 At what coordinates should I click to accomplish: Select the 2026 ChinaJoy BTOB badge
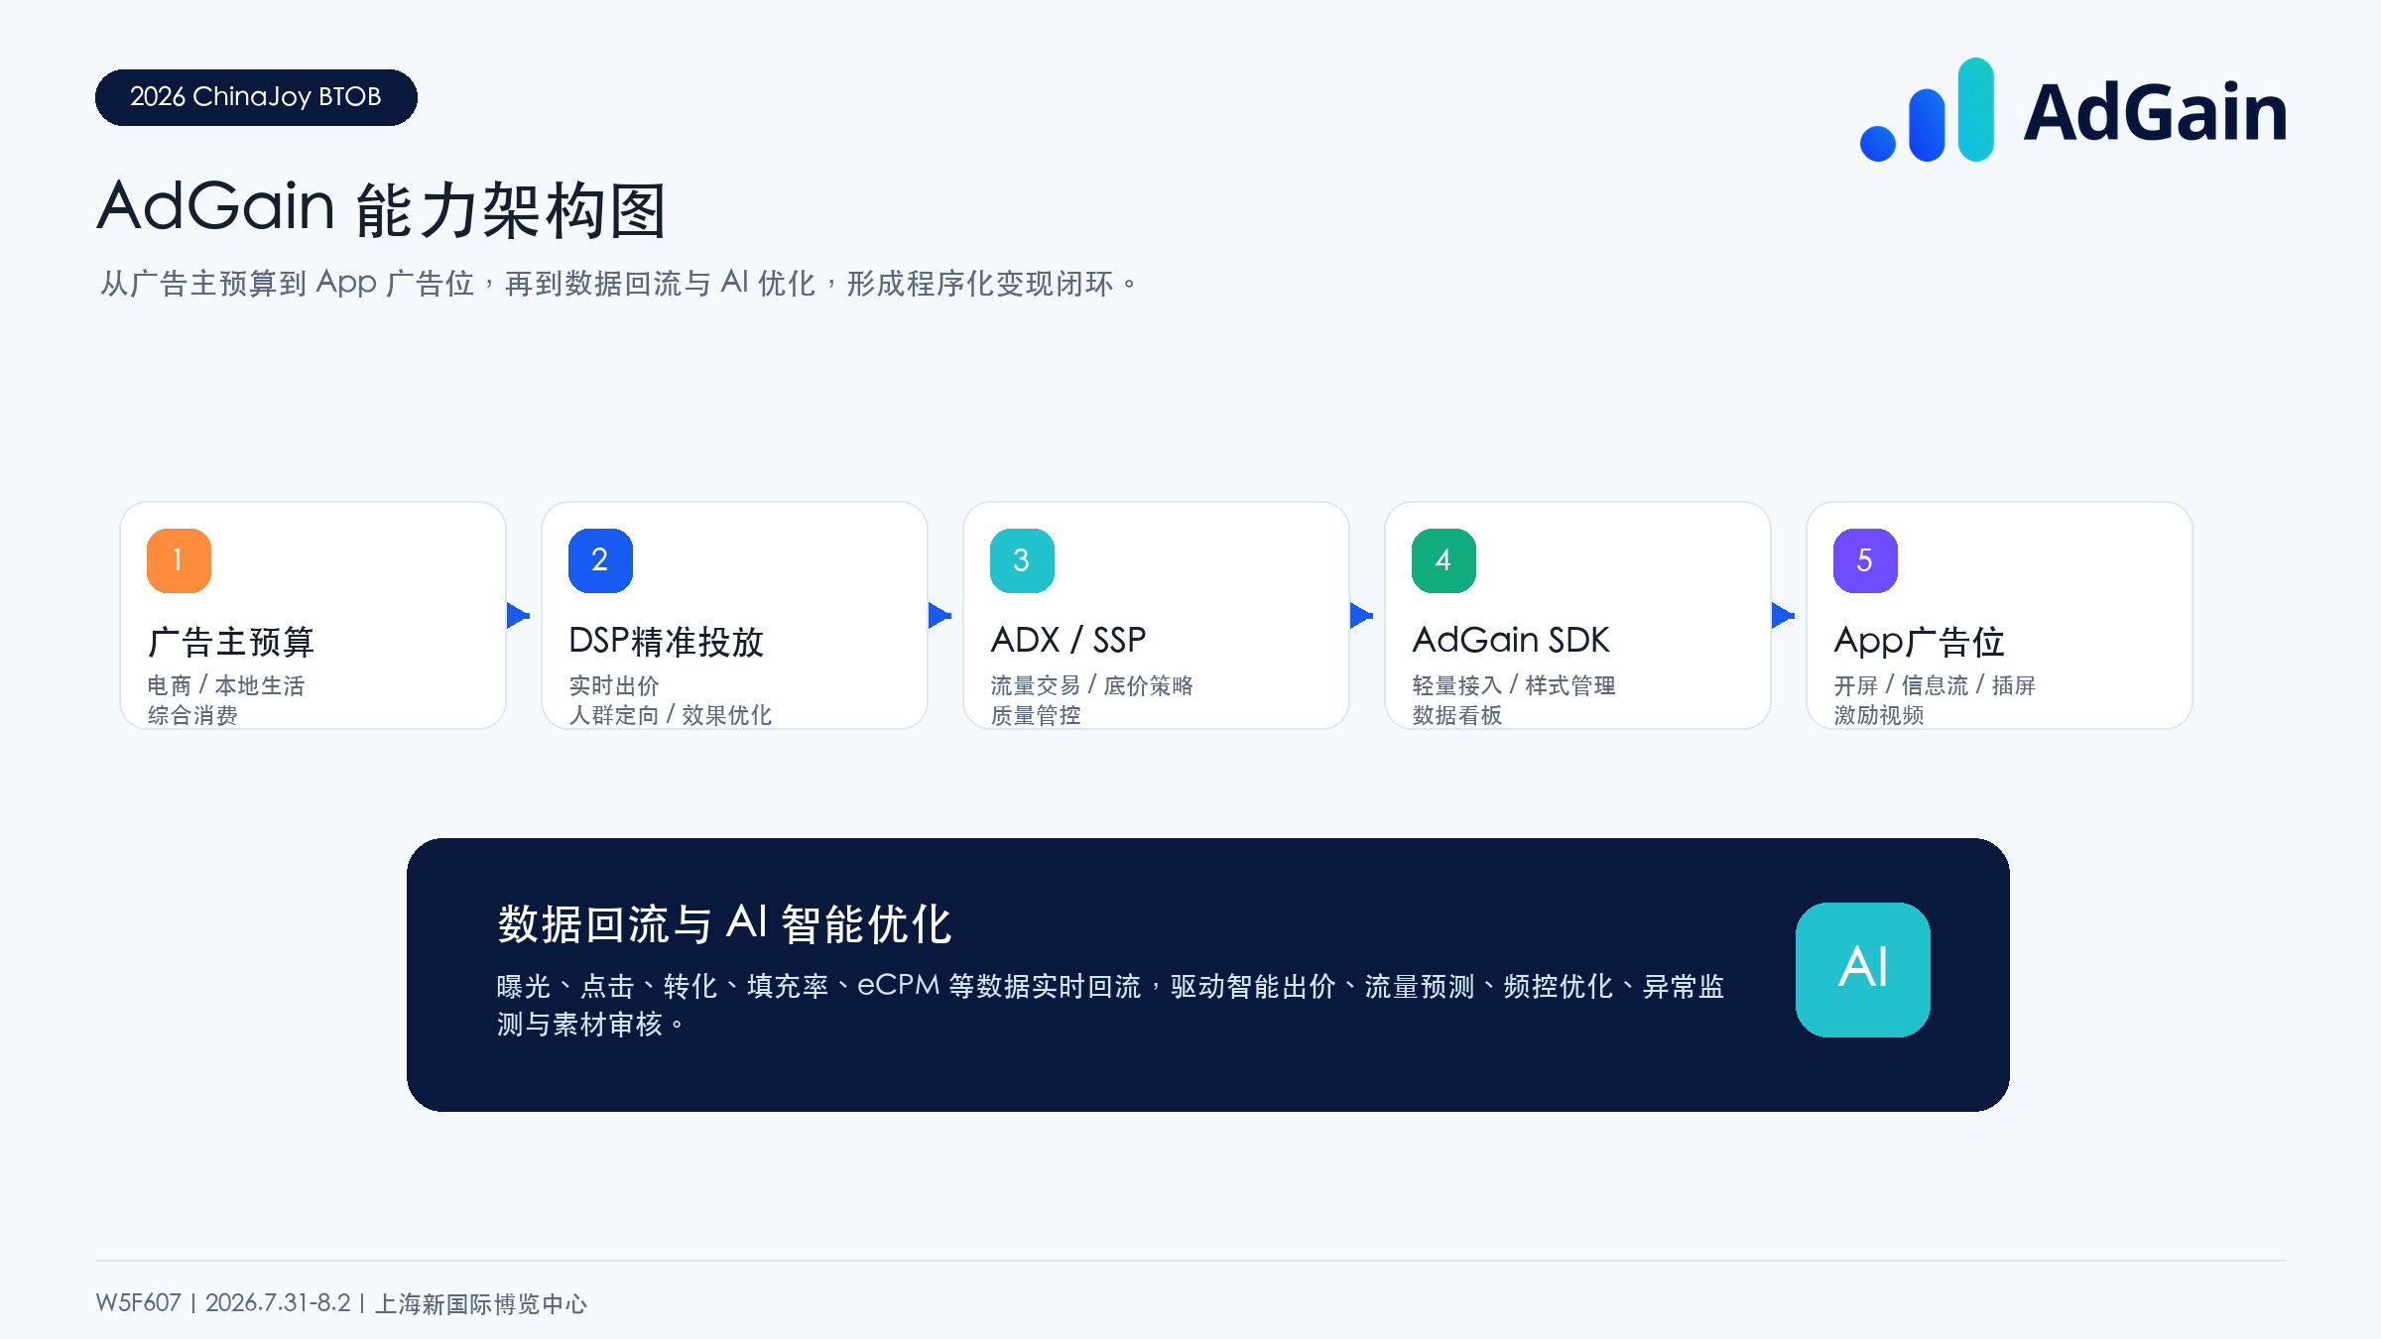click(256, 97)
